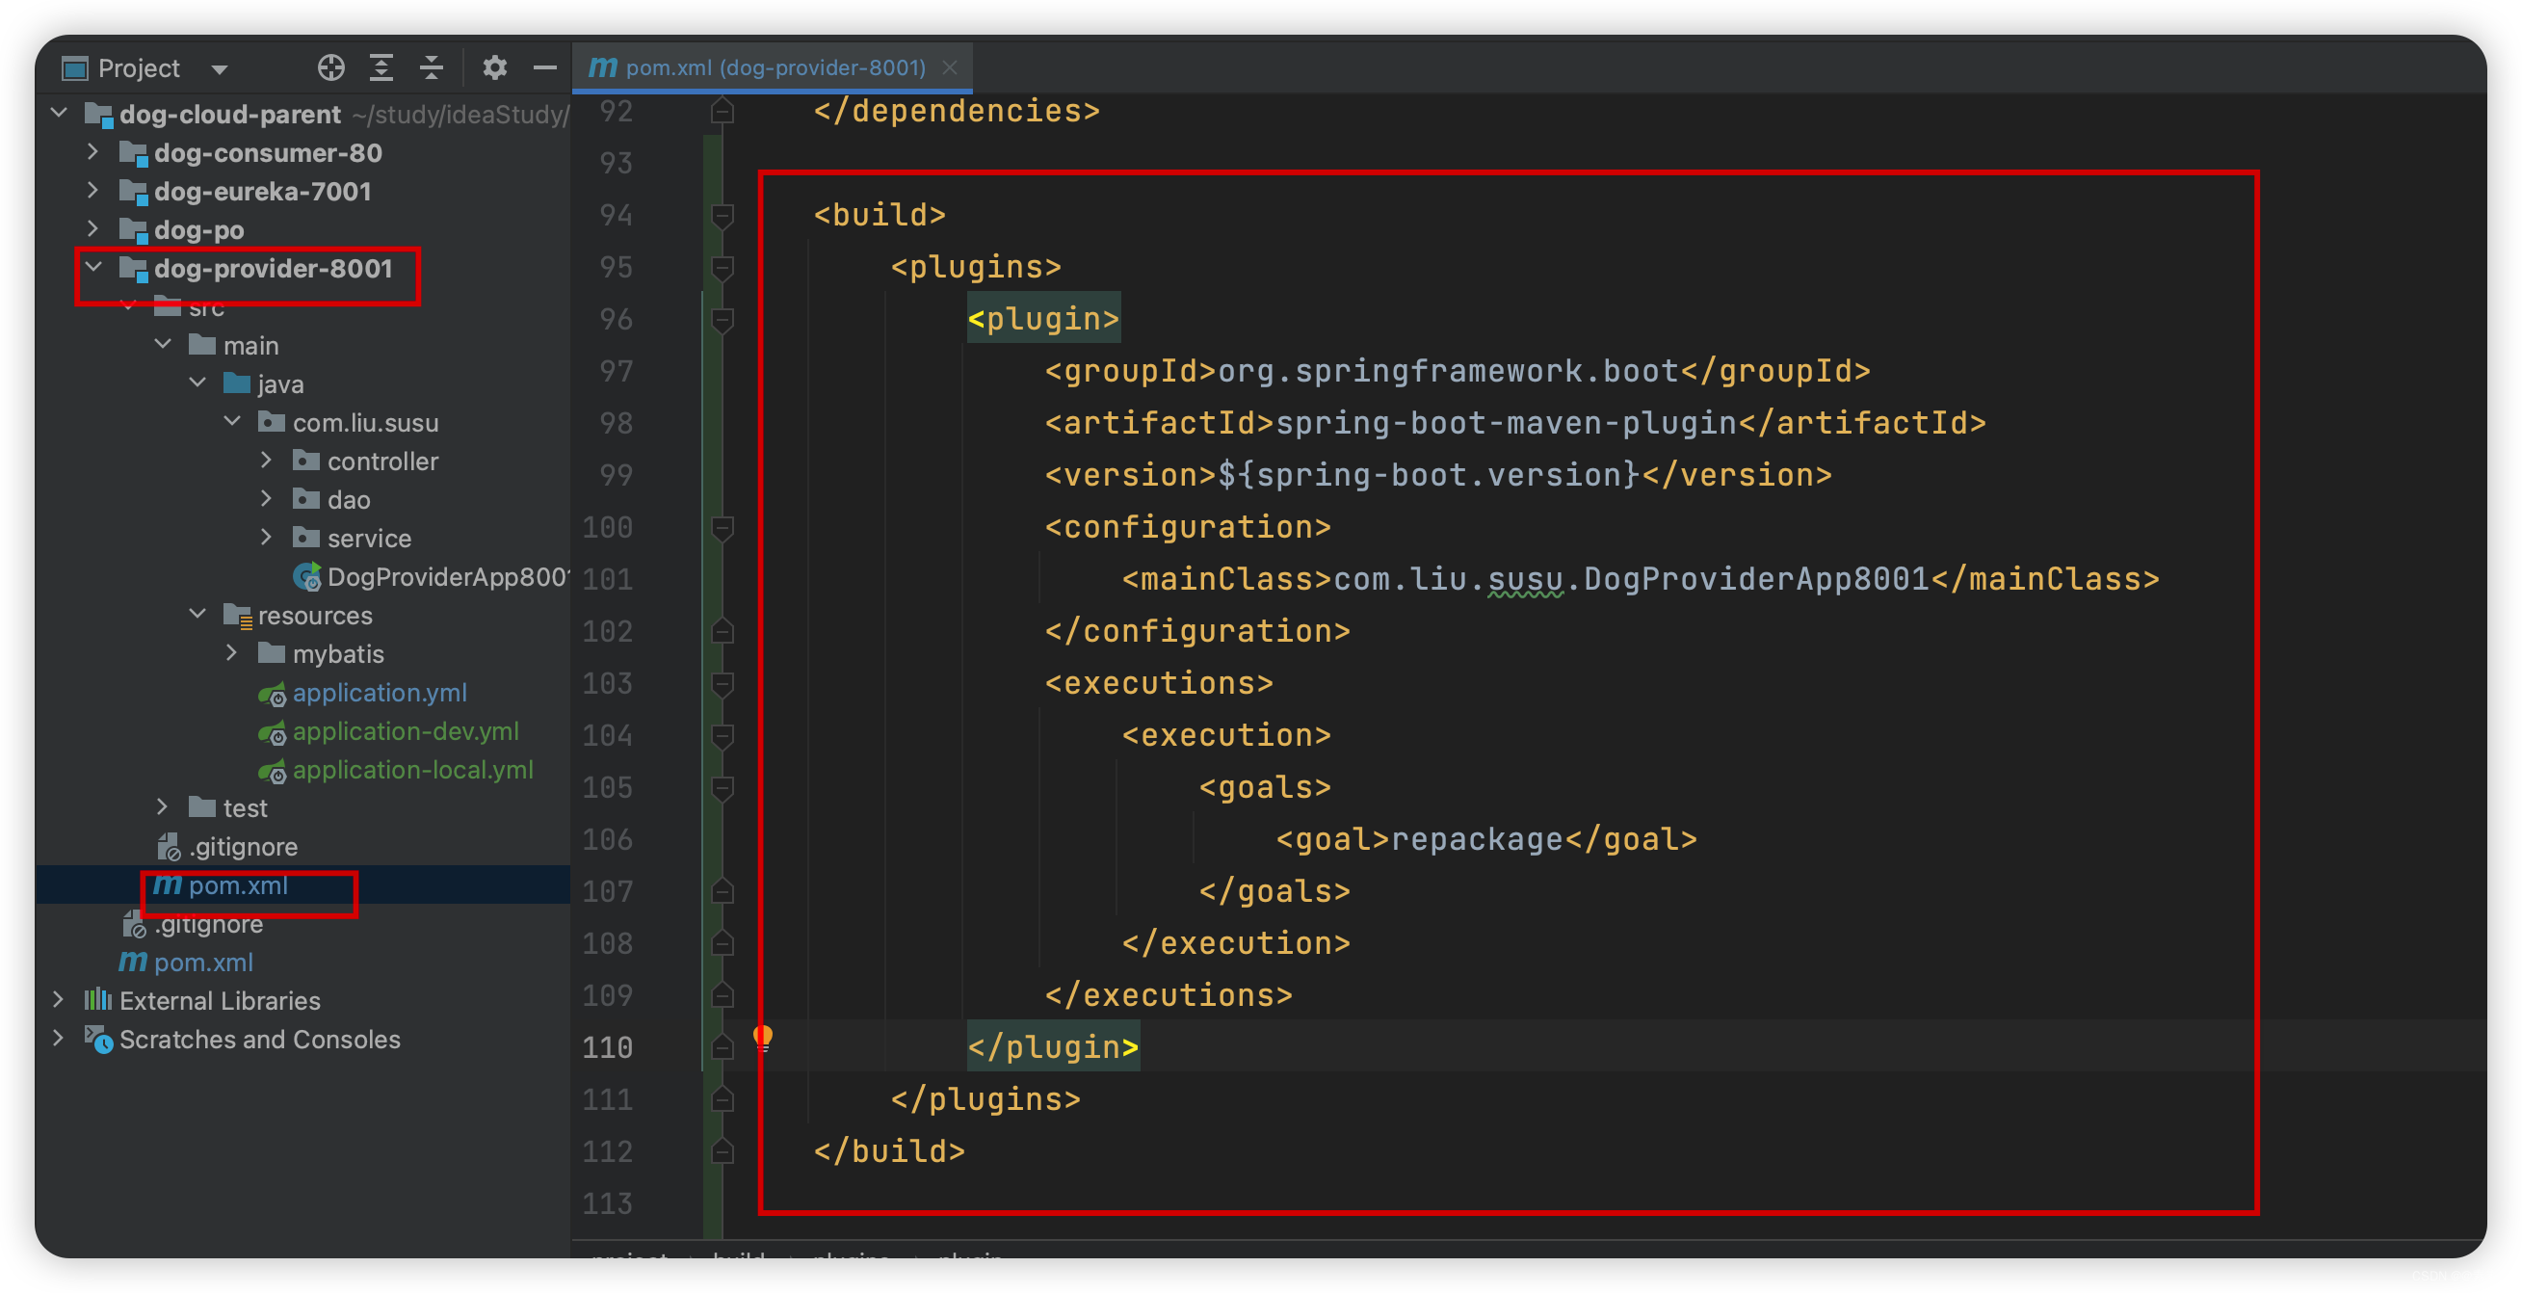Image resolution: width=2522 pixels, height=1293 pixels.
Task: Click the Expand All icon in Project toolbar
Action: tap(381, 67)
